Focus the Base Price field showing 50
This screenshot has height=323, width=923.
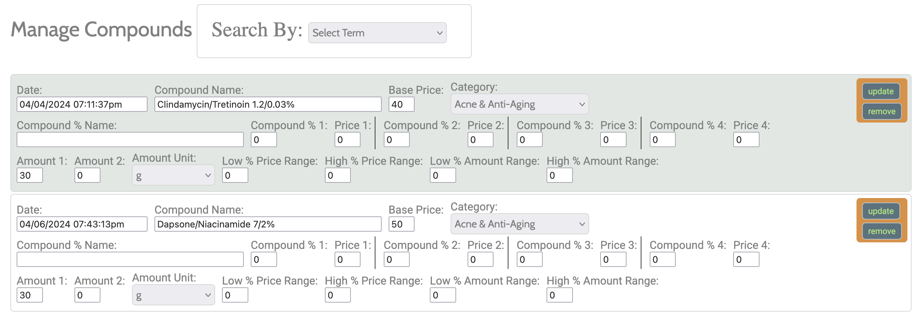[x=401, y=224]
